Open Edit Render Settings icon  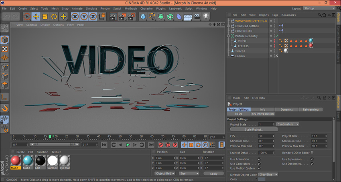click(131, 16)
